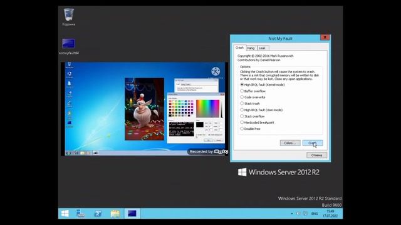Open the ENG language indicator
Screen dimensions: 401x225
coord(315,214)
